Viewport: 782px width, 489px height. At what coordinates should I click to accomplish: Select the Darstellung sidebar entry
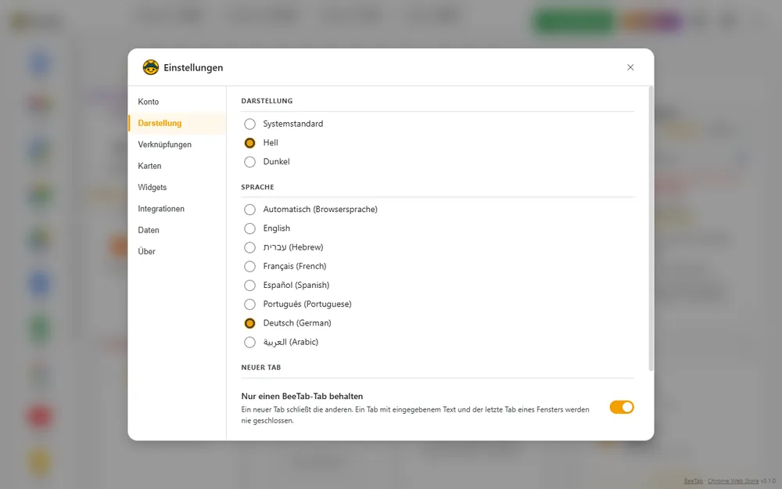[177, 124]
